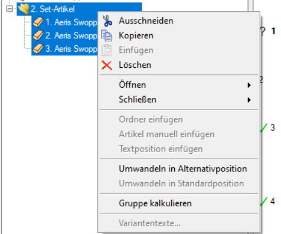Image resolution: width=281 pixels, height=234 pixels.
Task: Expand the Öffnen submenu arrow
Action: (249, 85)
